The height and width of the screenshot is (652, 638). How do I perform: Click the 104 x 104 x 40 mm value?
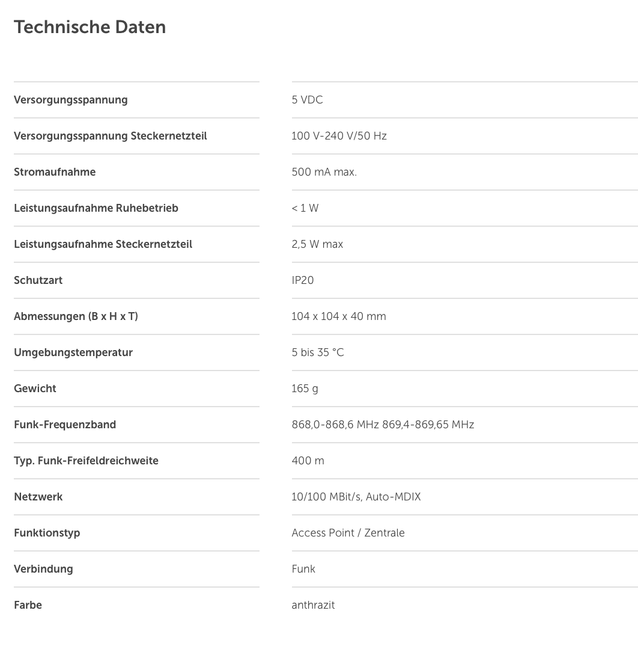[x=339, y=316]
